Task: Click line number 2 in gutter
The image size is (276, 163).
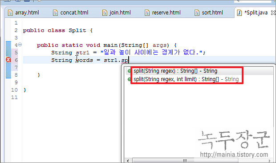Action: [16, 30]
